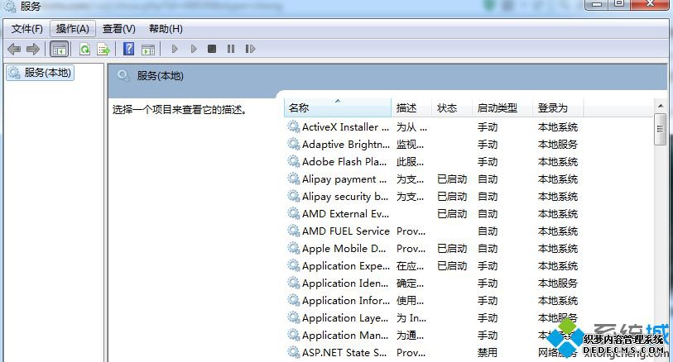Click 本地服务 login of Adaptive Brightness
The image size is (673, 362).
pos(558,145)
